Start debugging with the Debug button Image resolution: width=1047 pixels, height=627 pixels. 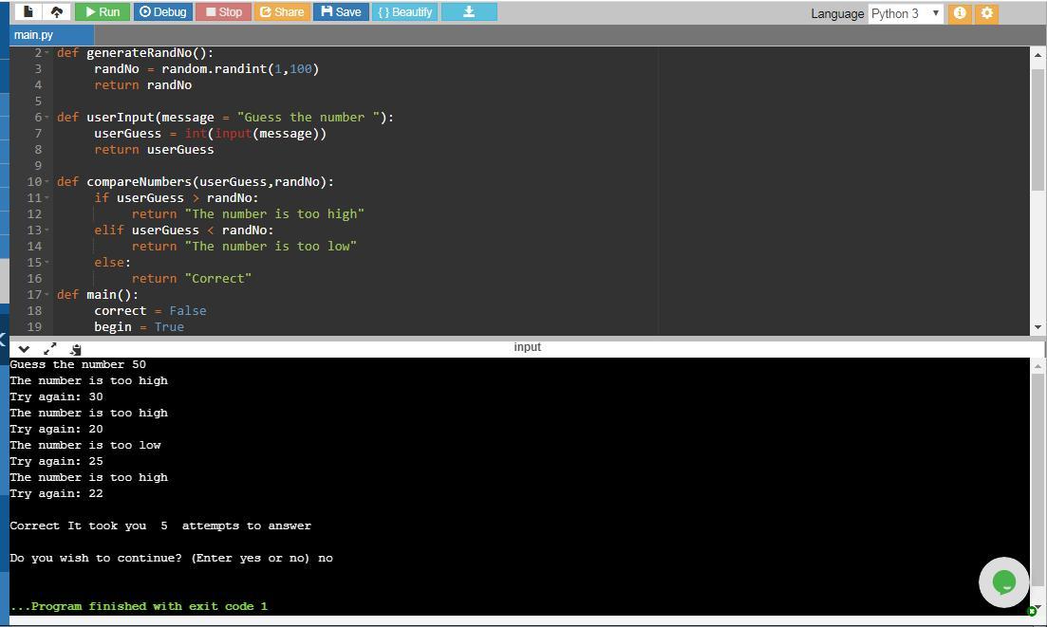pyautogui.click(x=162, y=12)
